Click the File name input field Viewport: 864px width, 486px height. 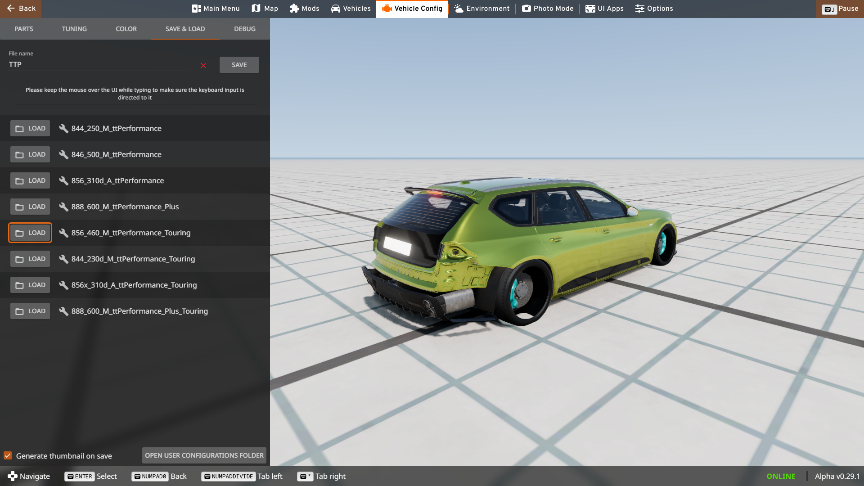point(99,65)
